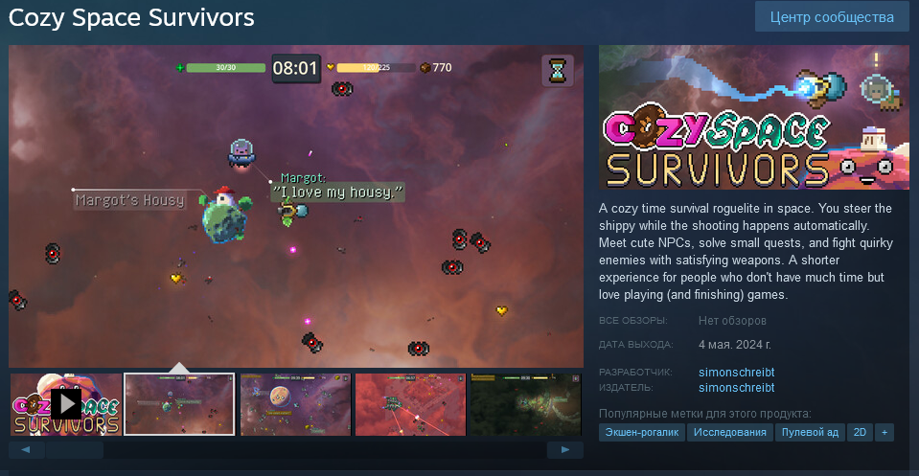Select the Экшен-рогалик tag
This screenshot has height=476, width=919.
642,432
